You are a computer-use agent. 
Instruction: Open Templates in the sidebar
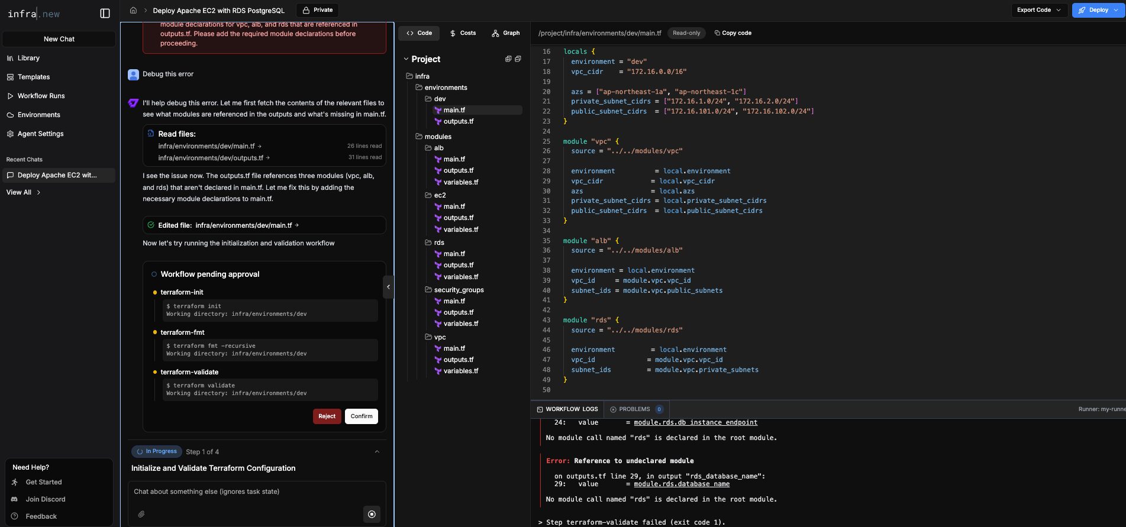34,77
